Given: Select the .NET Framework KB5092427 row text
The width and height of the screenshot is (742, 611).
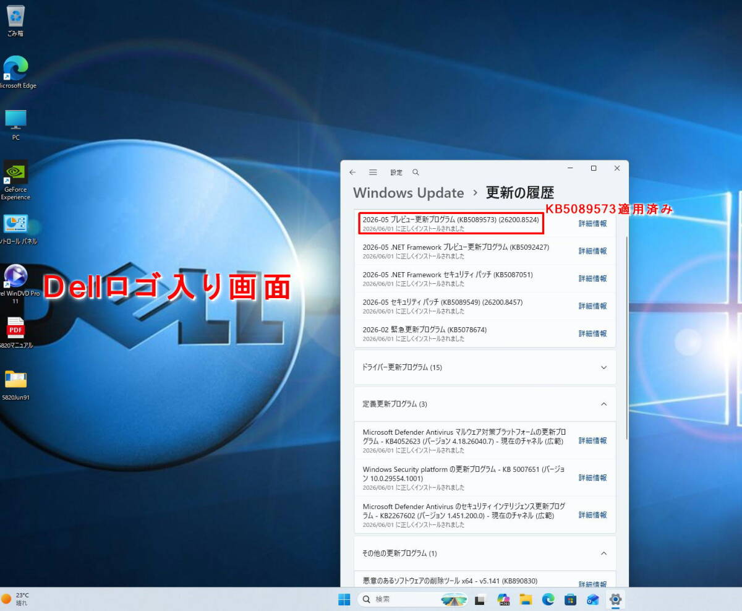Looking at the screenshot, I should pos(456,247).
